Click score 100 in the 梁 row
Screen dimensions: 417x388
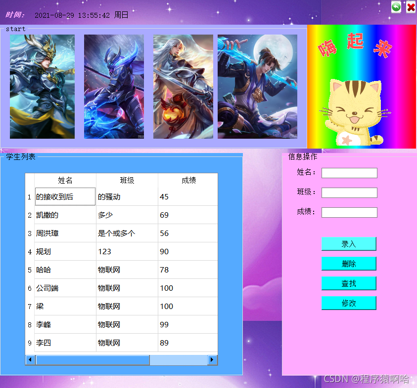(x=188, y=306)
